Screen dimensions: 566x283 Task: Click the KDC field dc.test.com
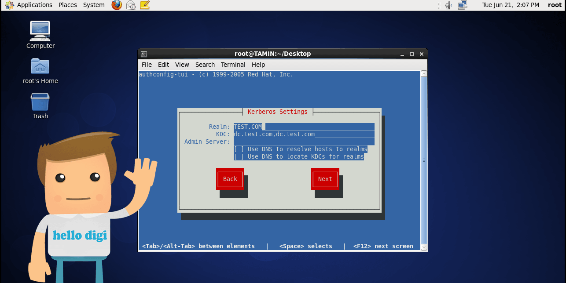coord(304,134)
